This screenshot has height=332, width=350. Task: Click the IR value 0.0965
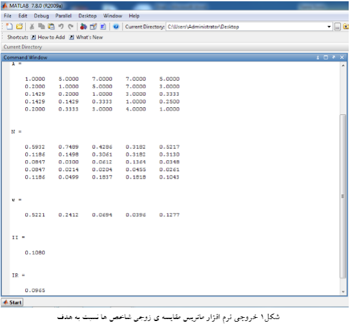click(35, 291)
